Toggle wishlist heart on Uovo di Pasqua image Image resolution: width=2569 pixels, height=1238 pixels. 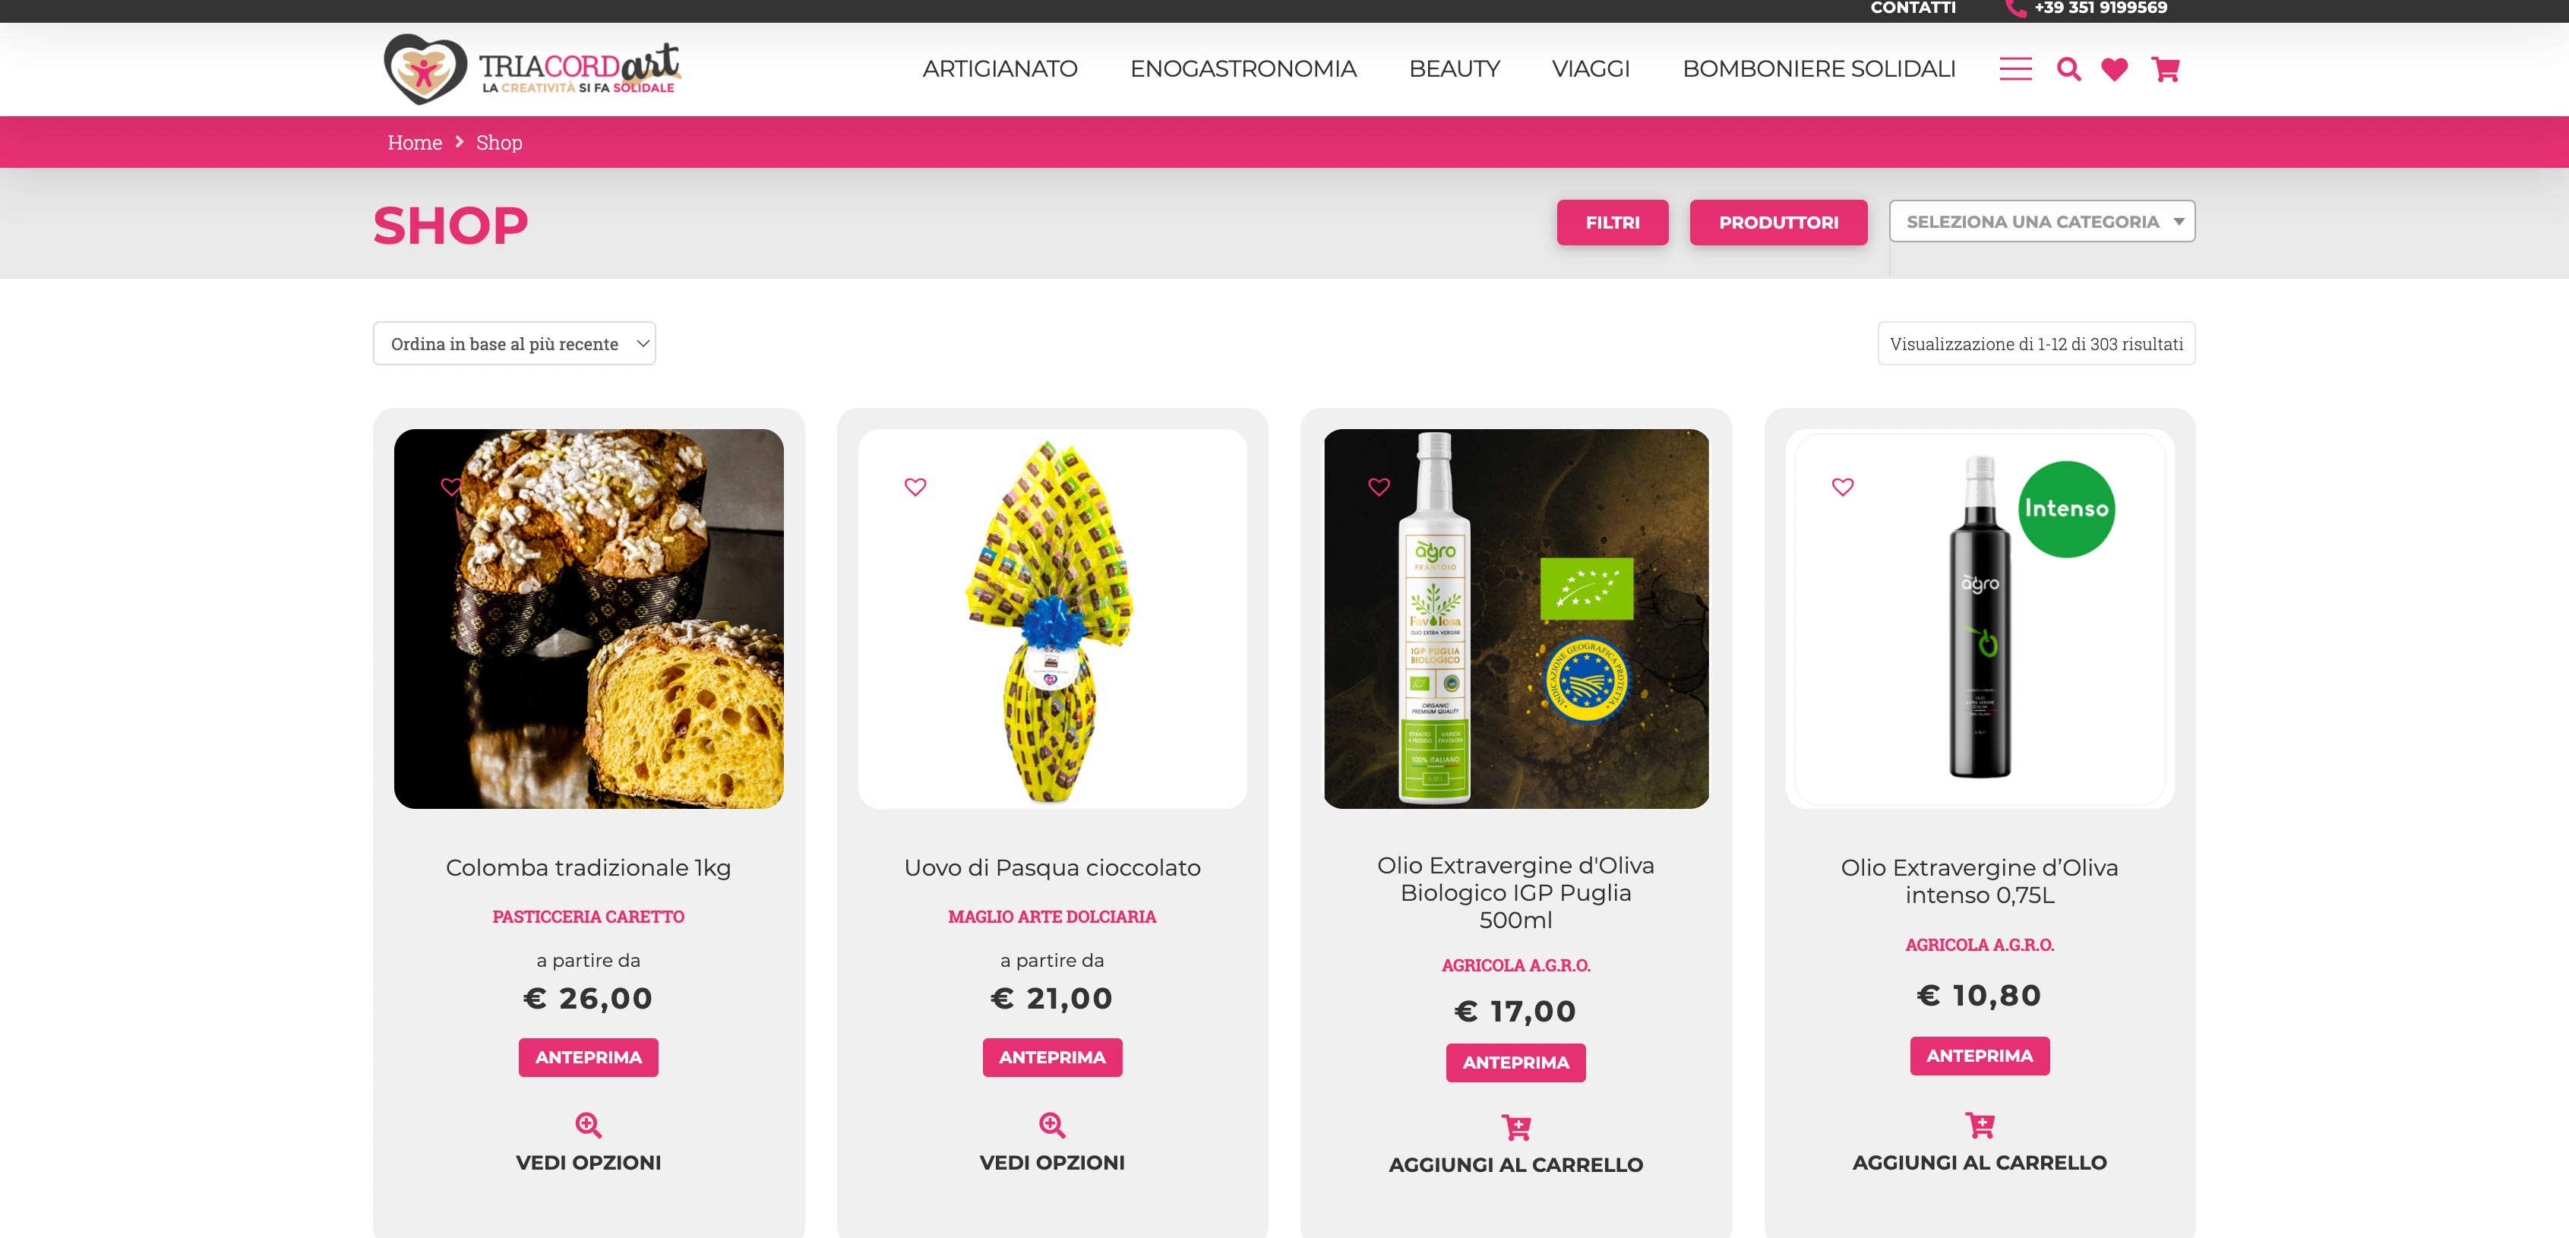pyautogui.click(x=915, y=486)
